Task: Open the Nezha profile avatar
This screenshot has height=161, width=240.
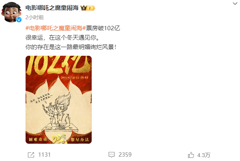Action: 11,12
